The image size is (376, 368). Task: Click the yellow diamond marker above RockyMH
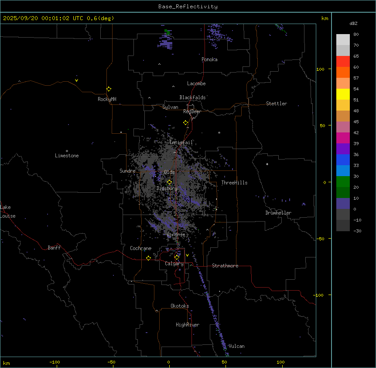click(x=109, y=89)
